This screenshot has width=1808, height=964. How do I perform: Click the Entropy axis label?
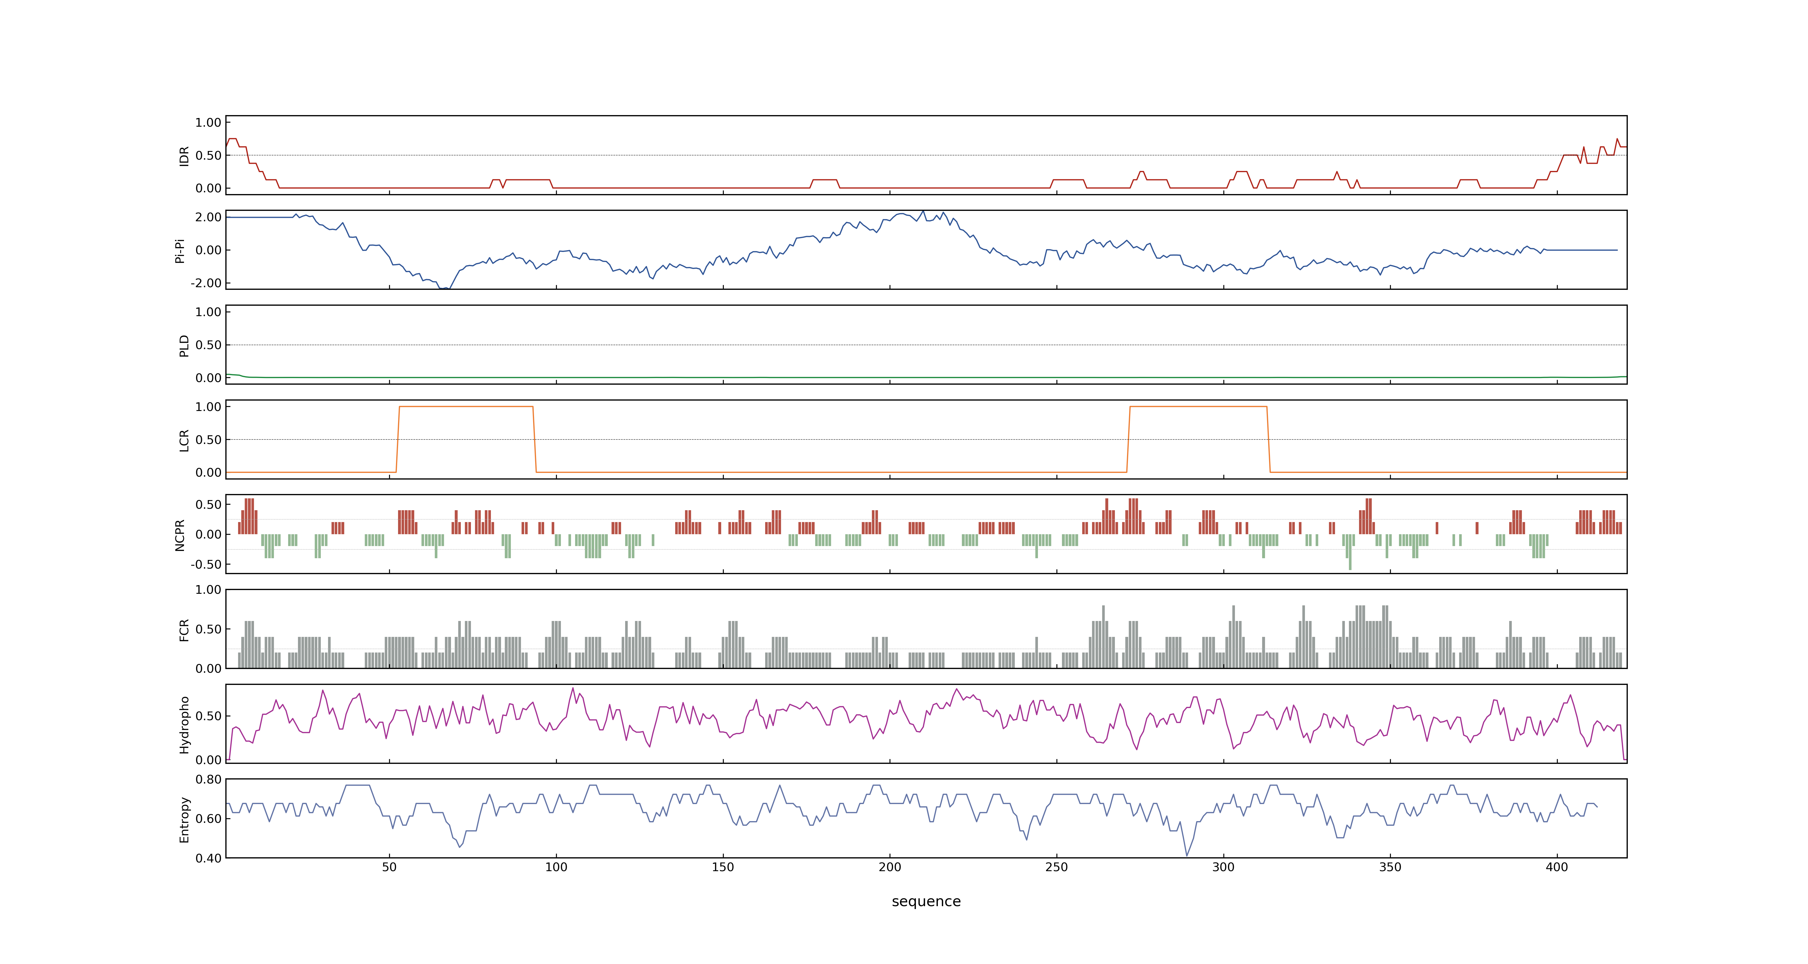(x=184, y=819)
